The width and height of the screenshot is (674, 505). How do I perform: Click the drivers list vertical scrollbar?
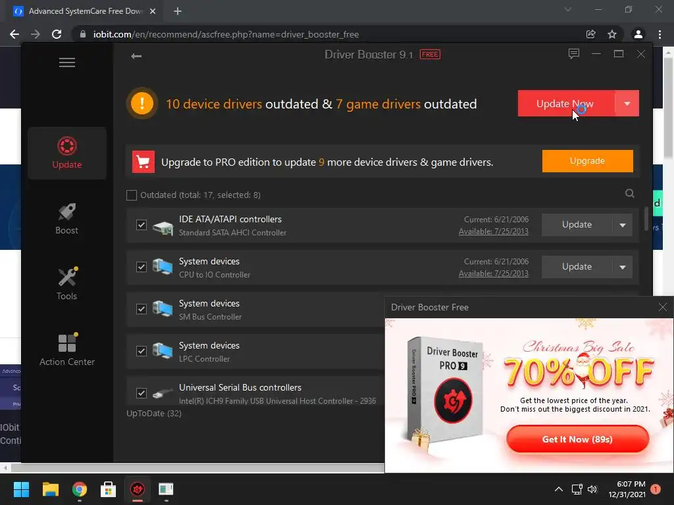click(646, 219)
